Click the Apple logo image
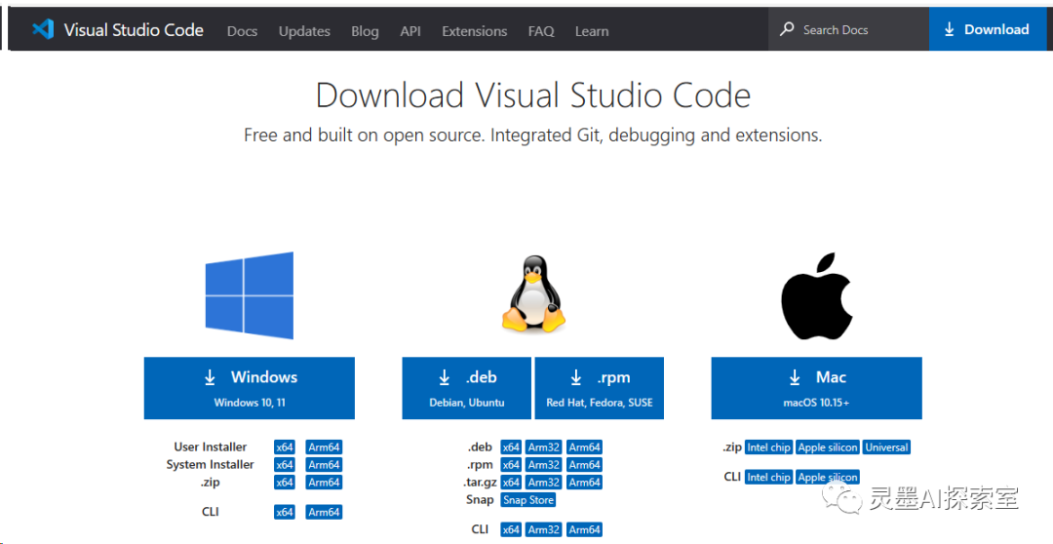The width and height of the screenshot is (1053, 544). click(817, 295)
